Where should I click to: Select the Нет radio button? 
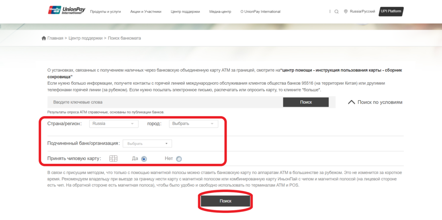pyautogui.click(x=179, y=159)
